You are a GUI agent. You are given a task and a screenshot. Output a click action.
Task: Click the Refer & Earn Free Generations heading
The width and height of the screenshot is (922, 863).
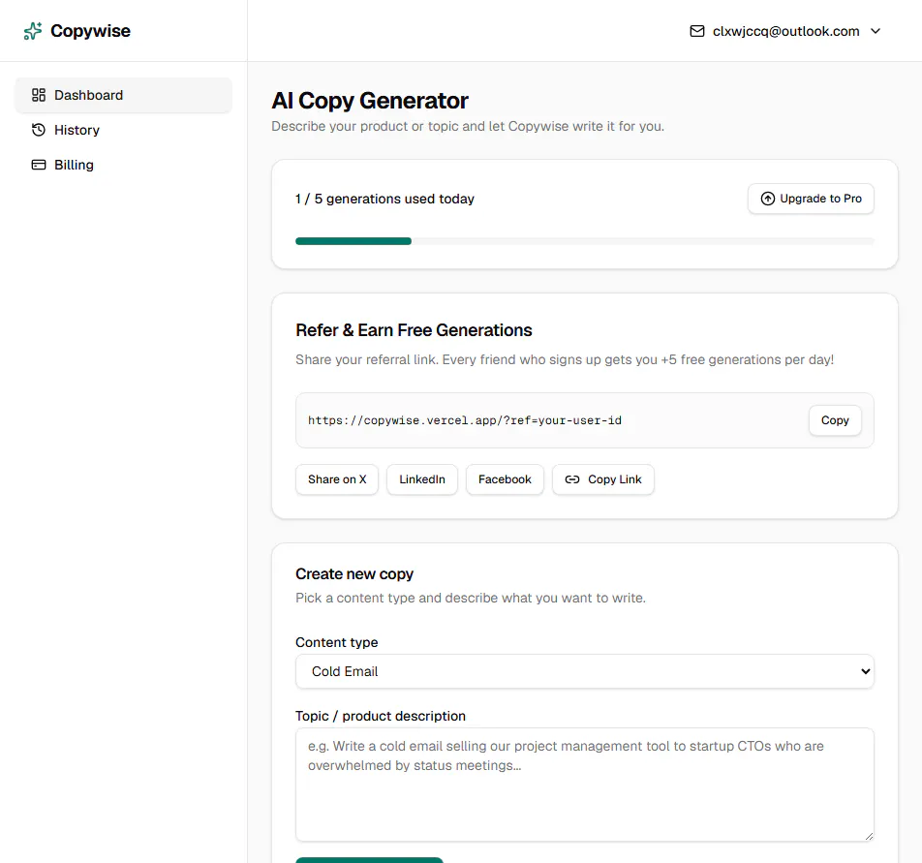coord(414,330)
